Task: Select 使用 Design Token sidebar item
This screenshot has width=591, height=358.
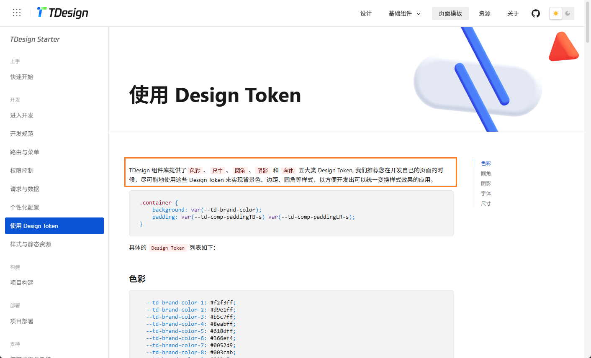Action: 54,226
